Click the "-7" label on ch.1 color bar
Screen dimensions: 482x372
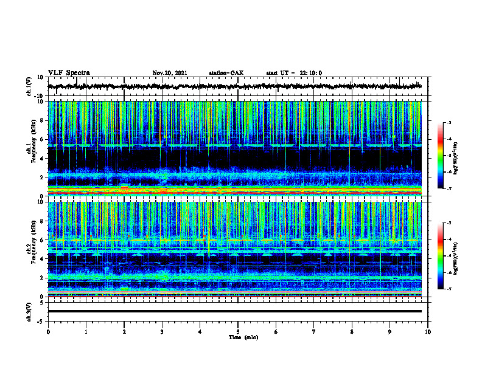[x=449, y=189]
